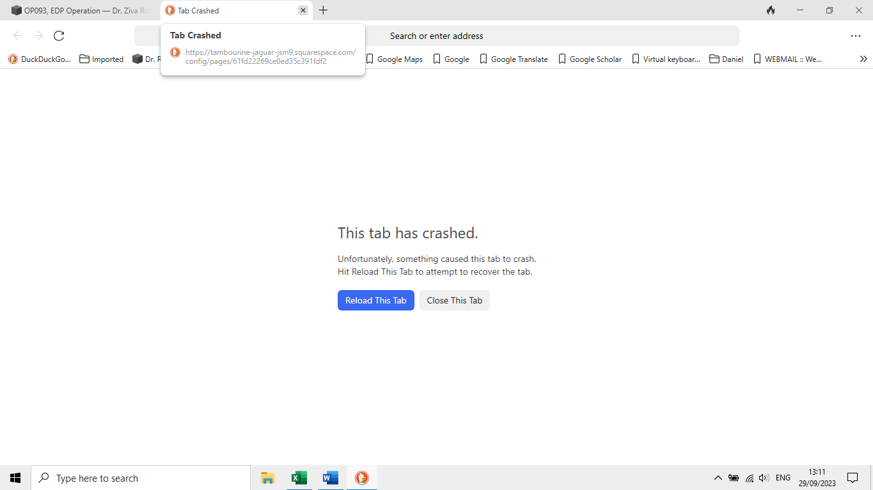Reload the current page
The height and width of the screenshot is (490, 873).
tap(59, 36)
